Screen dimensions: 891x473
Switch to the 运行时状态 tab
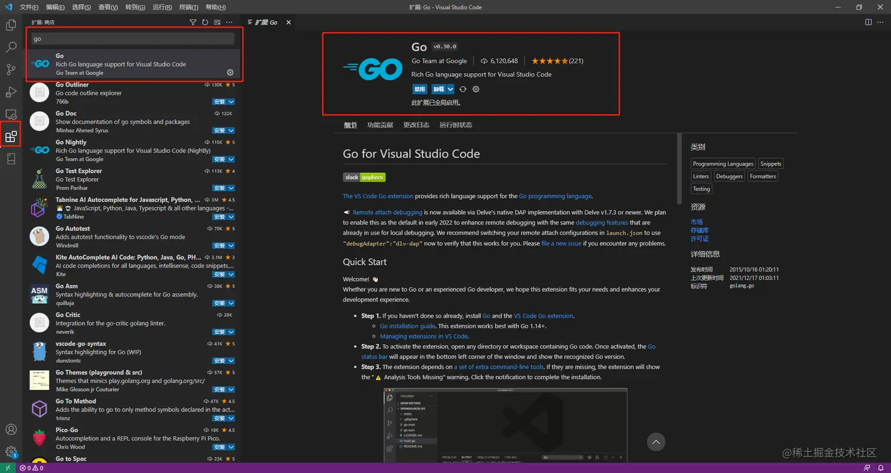[x=456, y=125]
